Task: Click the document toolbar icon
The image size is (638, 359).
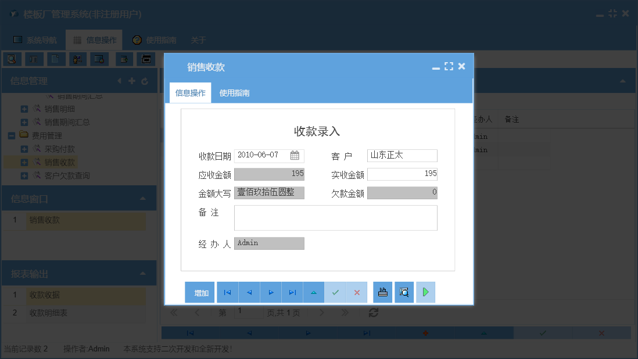Action: 55,59
